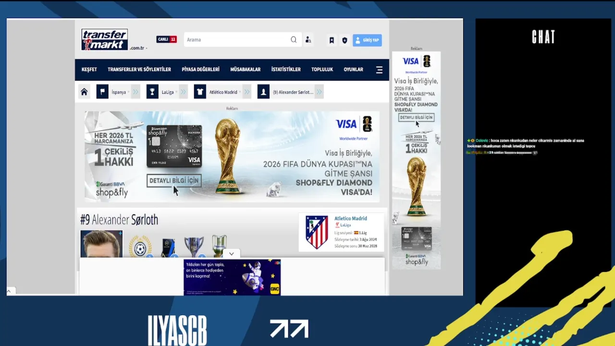This screenshot has height=346, width=615.
Task: Click the trophy competition breadcrumb icon
Action: (152, 92)
